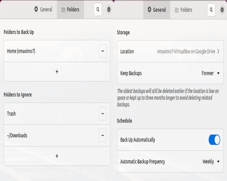Click search icon beside the highlighted Folders tab
The image size is (227, 181).
click(x=98, y=10)
